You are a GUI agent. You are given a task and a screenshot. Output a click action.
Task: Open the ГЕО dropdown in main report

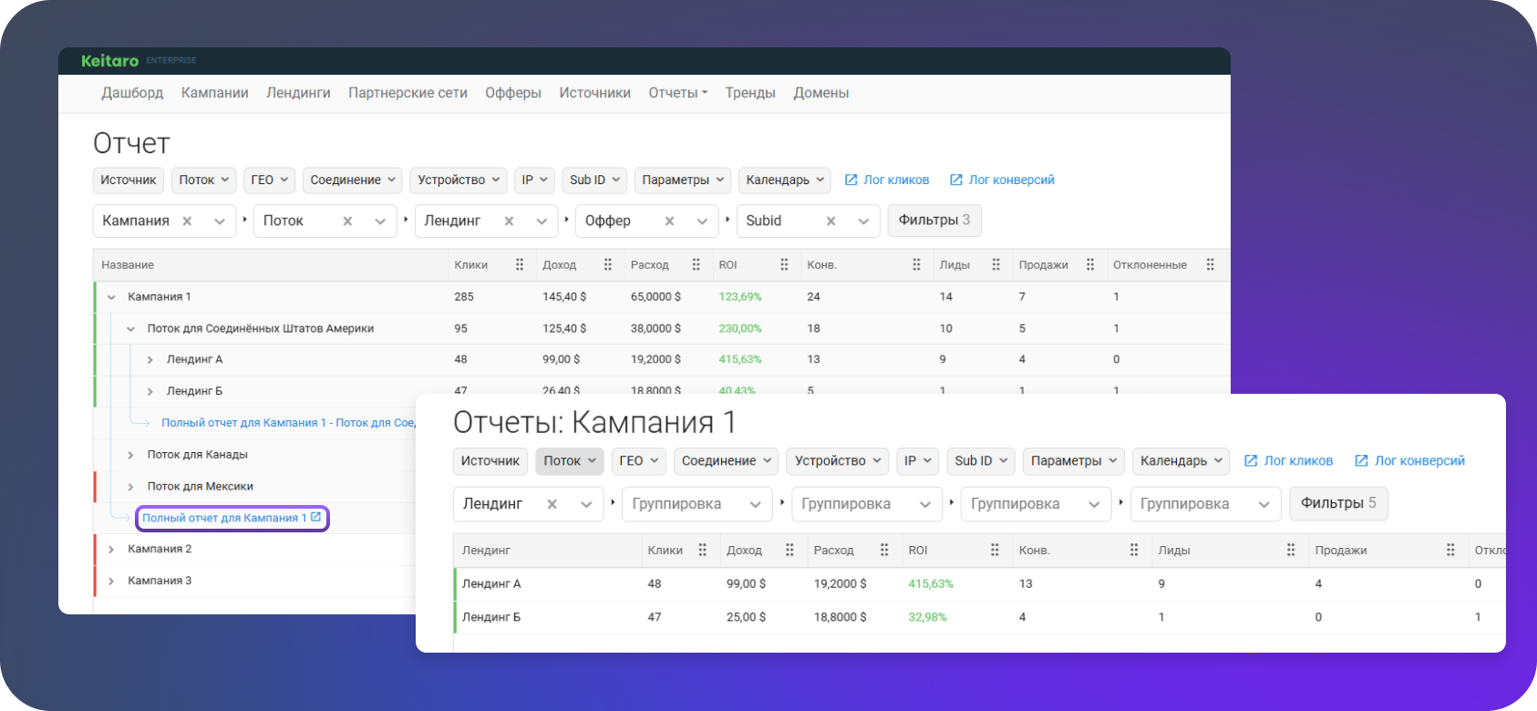pyautogui.click(x=270, y=180)
